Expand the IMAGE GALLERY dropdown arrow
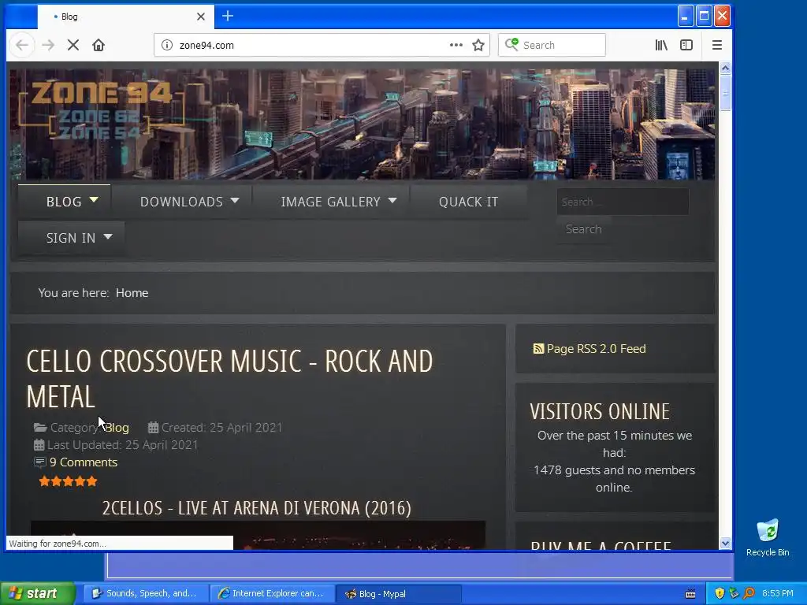This screenshot has height=605, width=807. click(392, 200)
